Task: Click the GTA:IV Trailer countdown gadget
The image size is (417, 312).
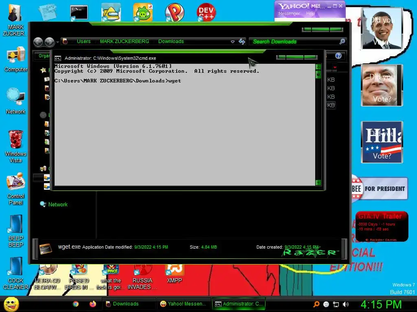Action: (382, 226)
